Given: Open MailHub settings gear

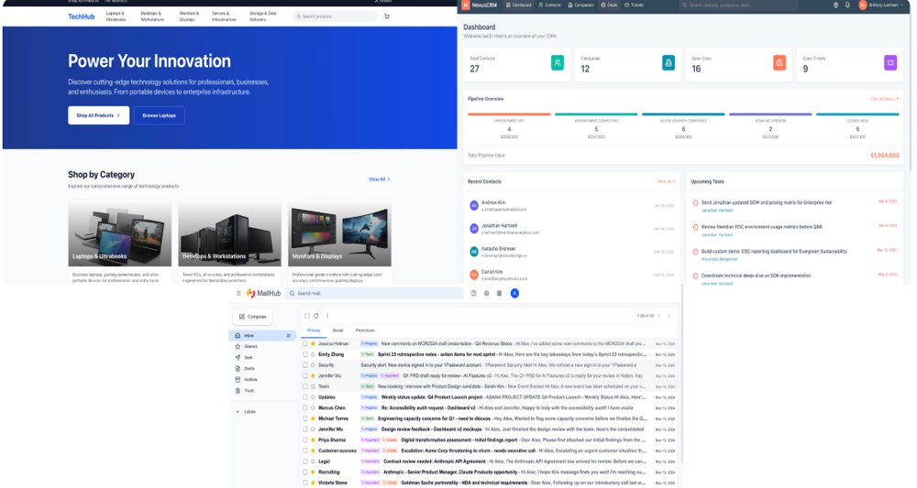Looking at the screenshot, I should pyautogui.click(x=487, y=293).
